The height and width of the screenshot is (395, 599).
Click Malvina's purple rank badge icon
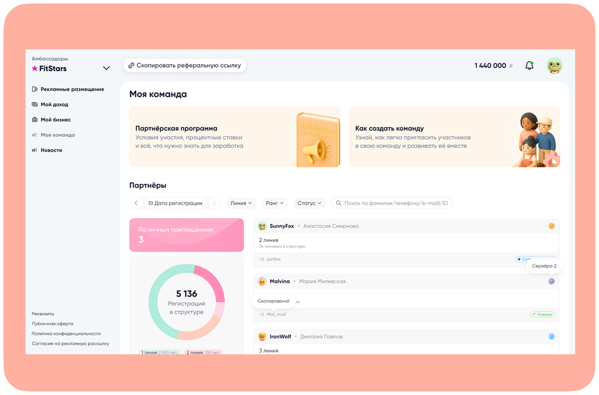[x=551, y=281]
